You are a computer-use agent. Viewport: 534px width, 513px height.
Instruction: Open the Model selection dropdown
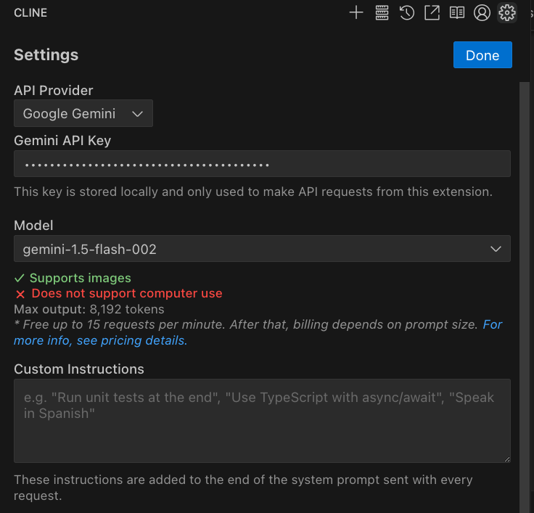[x=261, y=249]
